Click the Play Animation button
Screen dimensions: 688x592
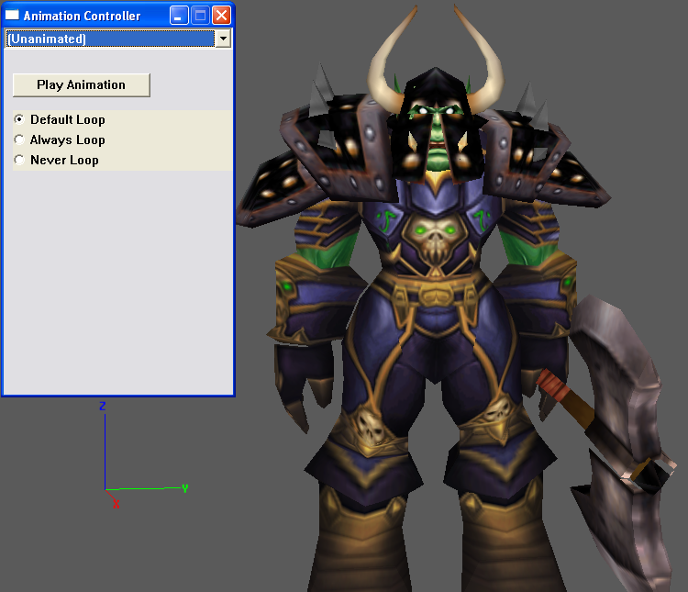pos(82,85)
